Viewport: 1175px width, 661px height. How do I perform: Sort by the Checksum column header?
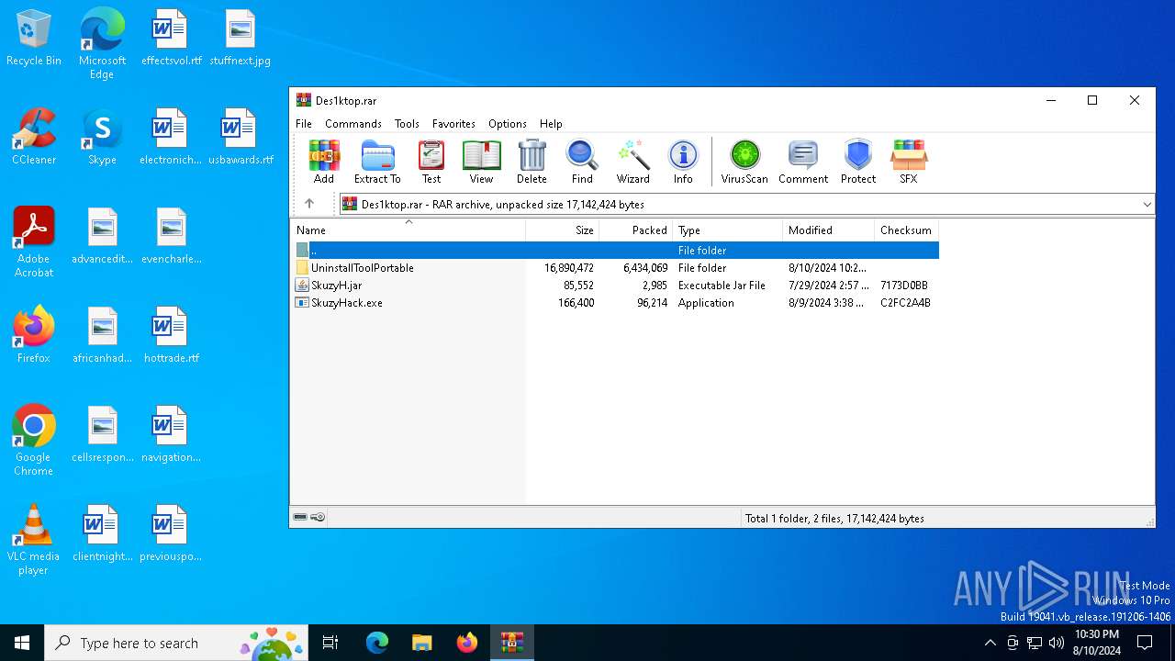click(x=907, y=230)
